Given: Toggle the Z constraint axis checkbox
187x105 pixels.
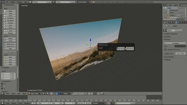Looking at the screenshot, I should click(2, 88).
